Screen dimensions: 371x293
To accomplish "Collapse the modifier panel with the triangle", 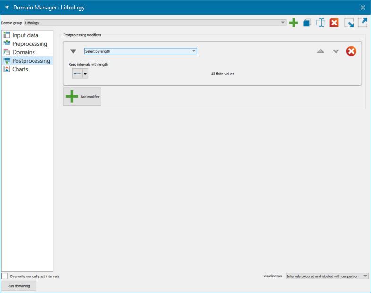I will click(73, 51).
